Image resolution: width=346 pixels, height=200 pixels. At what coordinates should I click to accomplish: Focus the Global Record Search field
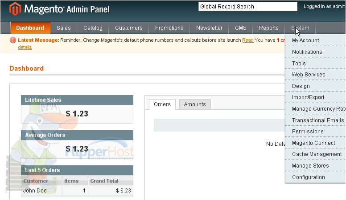coord(247,7)
